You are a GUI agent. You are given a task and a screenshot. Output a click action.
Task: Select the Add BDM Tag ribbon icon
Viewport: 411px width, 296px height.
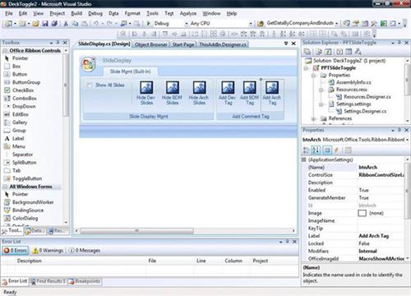coord(249,88)
